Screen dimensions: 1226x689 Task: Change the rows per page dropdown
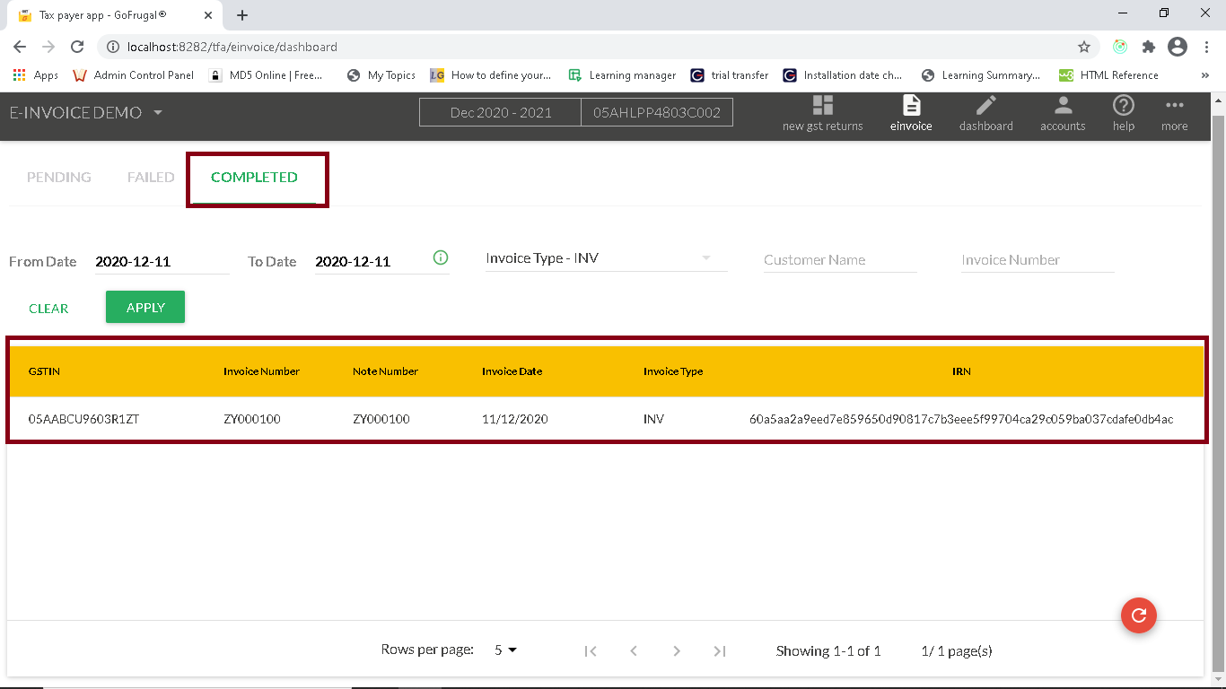pyautogui.click(x=506, y=650)
